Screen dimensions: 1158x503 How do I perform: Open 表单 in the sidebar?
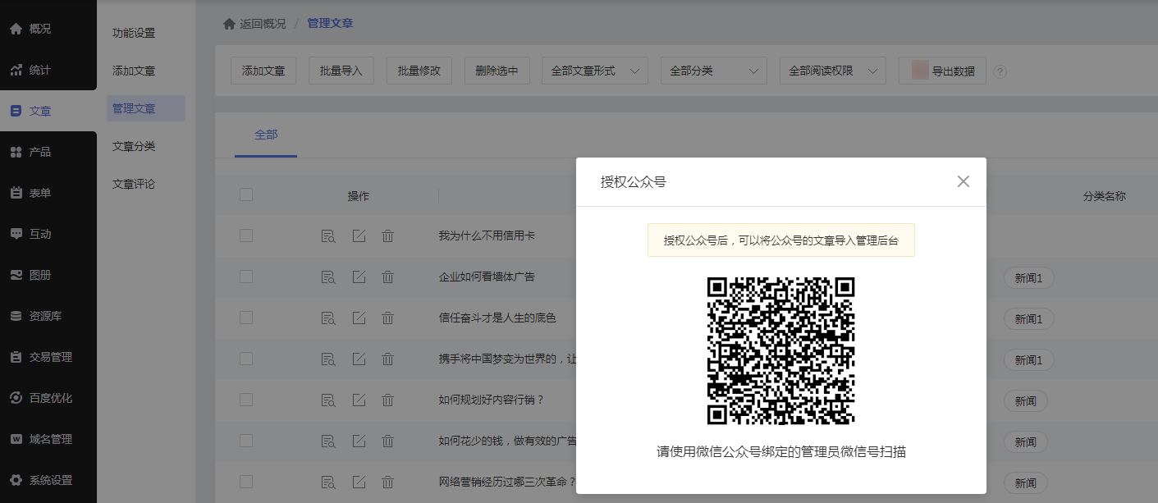point(48,193)
